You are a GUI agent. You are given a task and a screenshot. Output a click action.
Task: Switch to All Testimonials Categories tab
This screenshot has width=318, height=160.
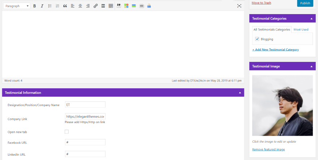(x=272, y=30)
